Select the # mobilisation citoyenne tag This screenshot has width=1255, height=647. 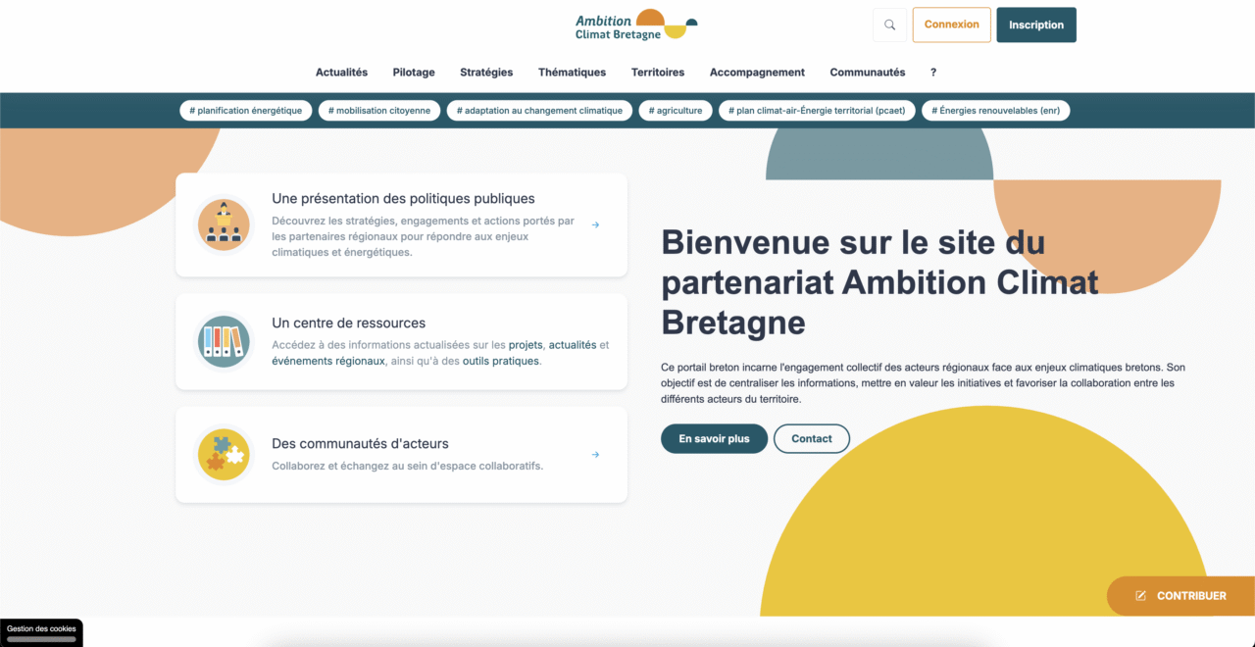[379, 111]
